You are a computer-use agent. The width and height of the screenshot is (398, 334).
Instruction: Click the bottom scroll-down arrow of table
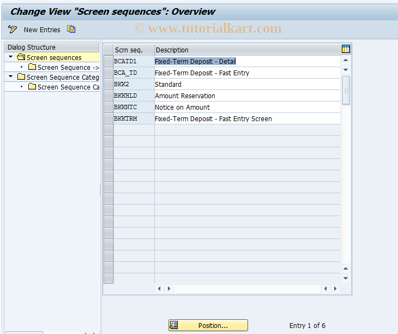point(346,278)
